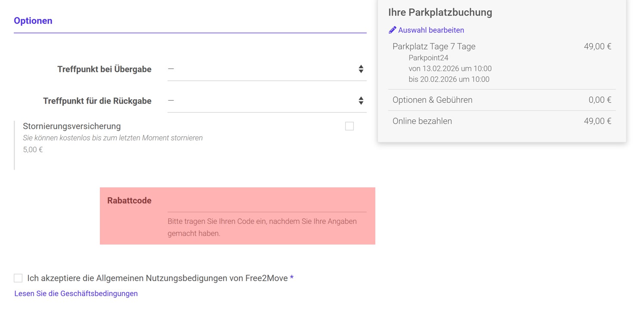Open the Treffpunkt für die Rückgabe dropdown
The image size is (637, 312).
click(267, 101)
